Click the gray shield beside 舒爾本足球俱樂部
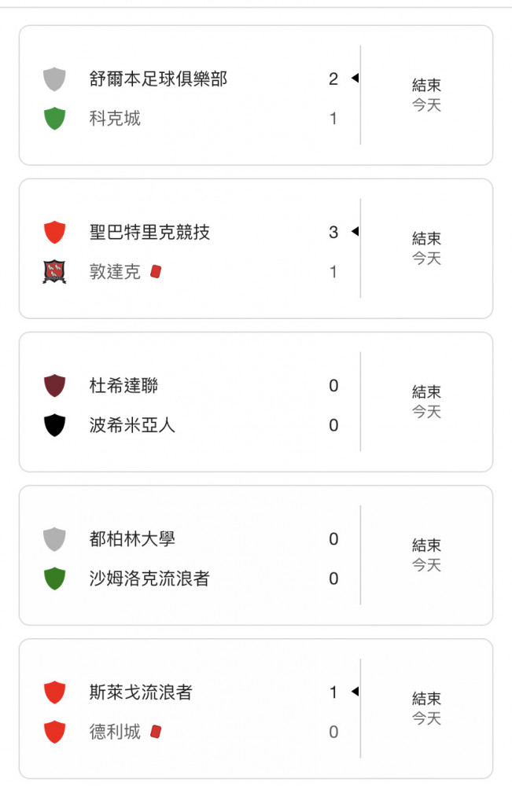 pos(54,79)
